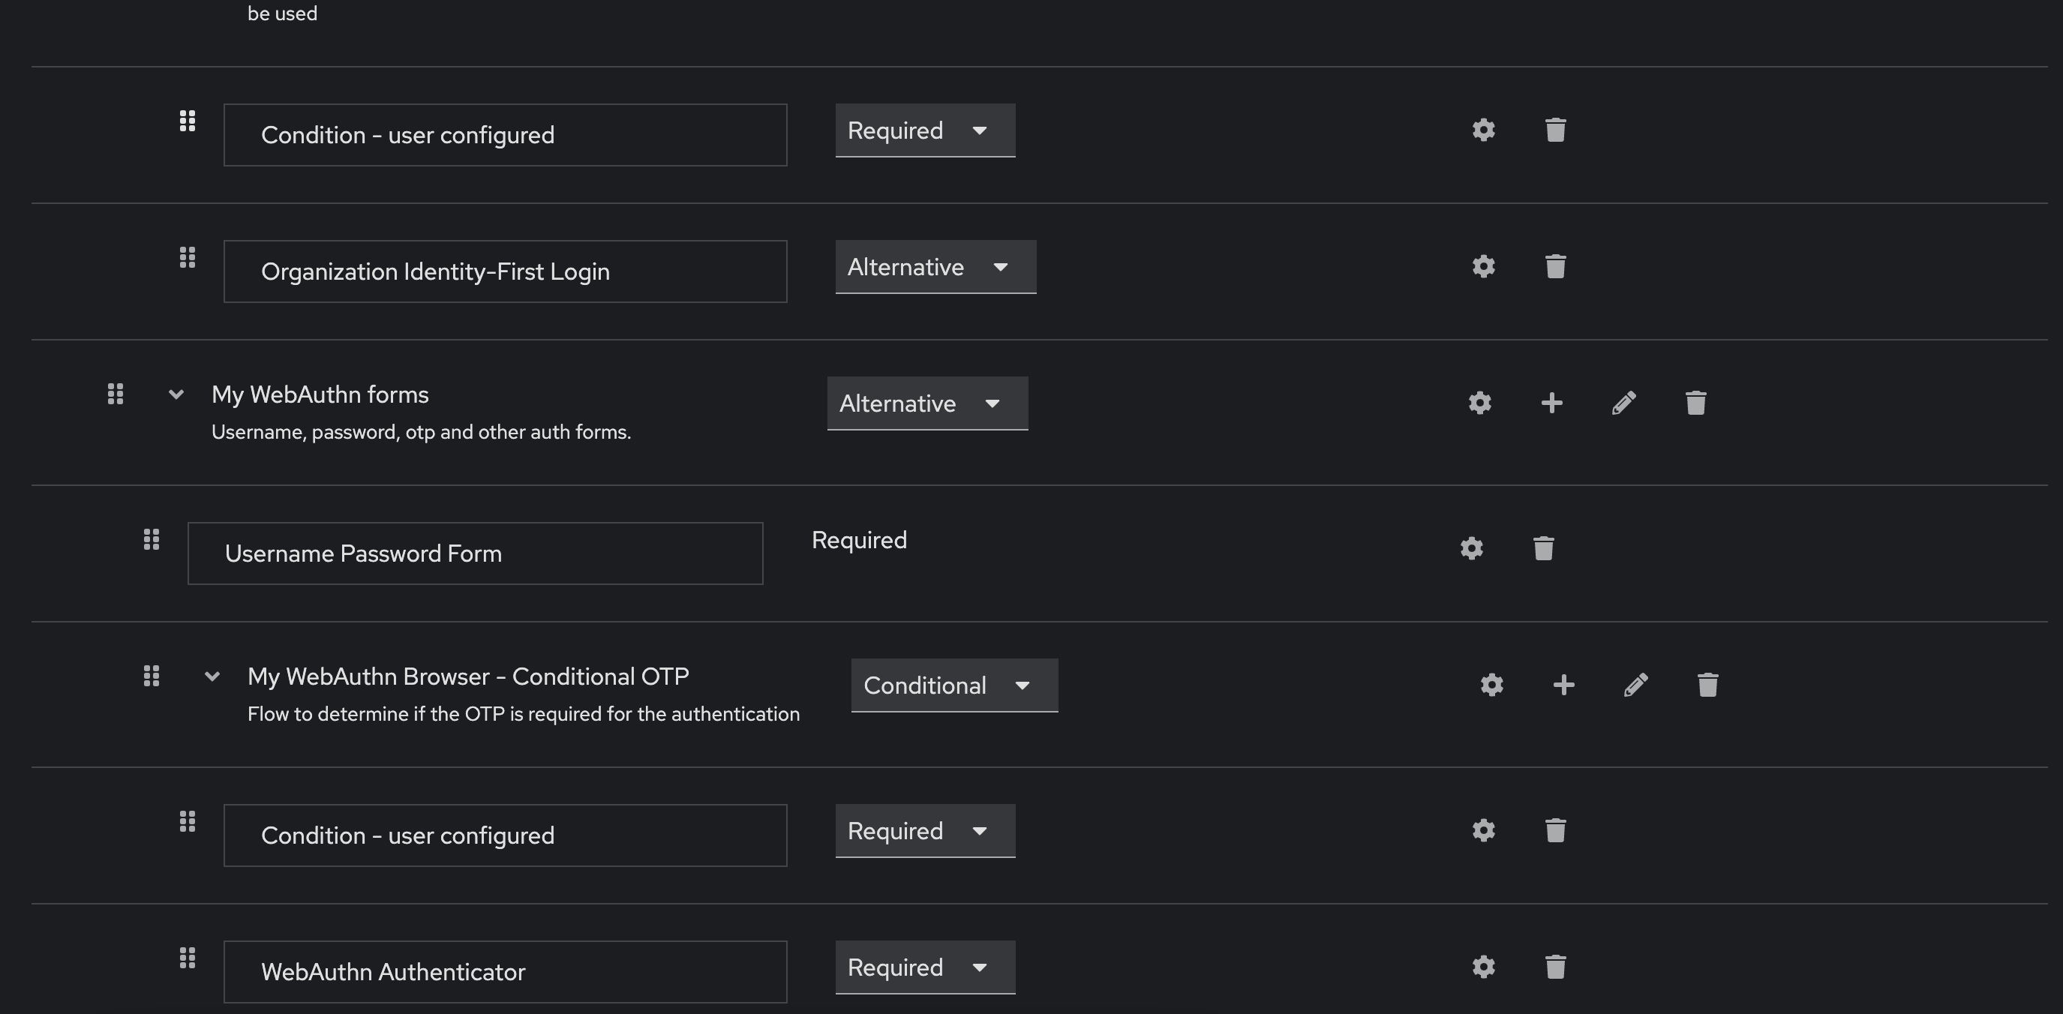Viewport: 2063px width, 1014px height.
Task: Open Alternative dropdown for My WebAuthn forms
Action: 927,403
